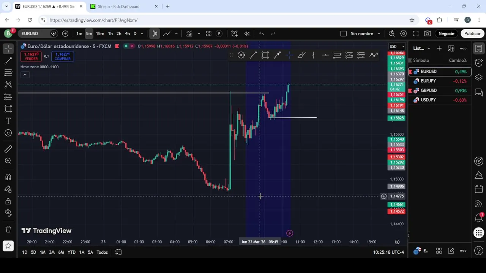Open the emoji icons tool

pyautogui.click(x=8, y=133)
